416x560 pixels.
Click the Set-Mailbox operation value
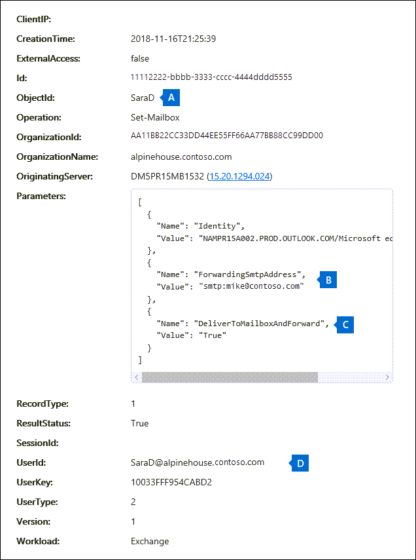click(x=155, y=118)
